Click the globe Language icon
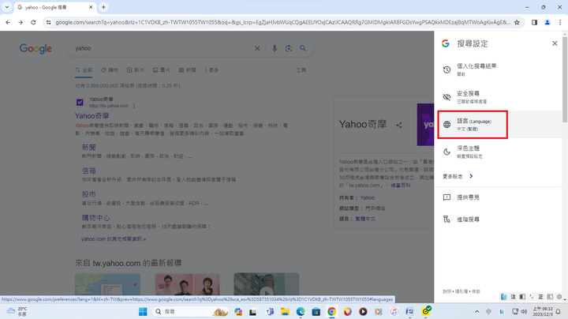 [x=447, y=124]
